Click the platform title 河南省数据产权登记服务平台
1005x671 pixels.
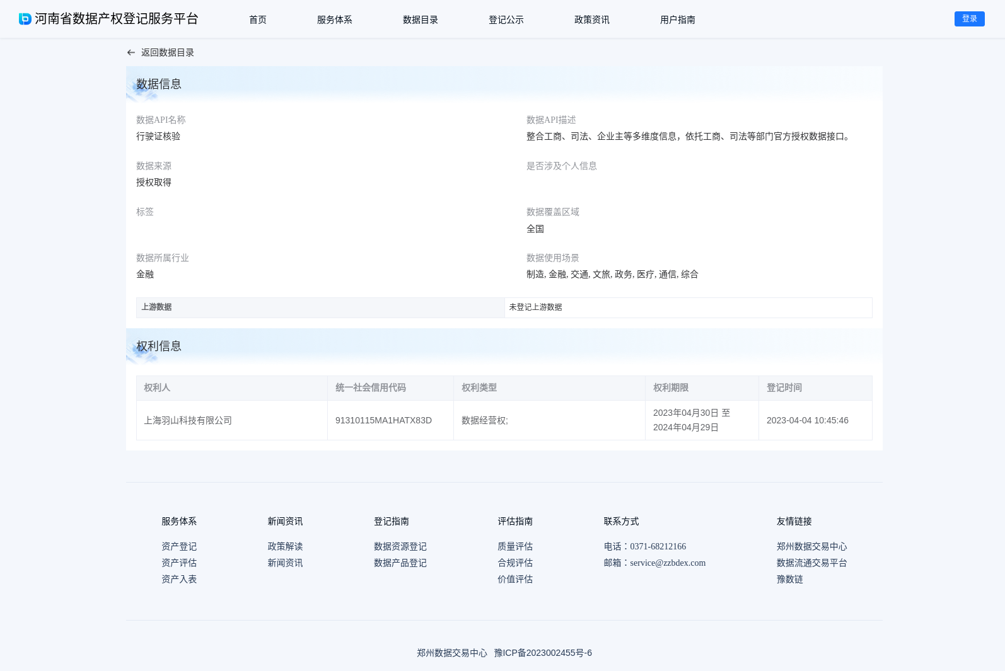(117, 19)
